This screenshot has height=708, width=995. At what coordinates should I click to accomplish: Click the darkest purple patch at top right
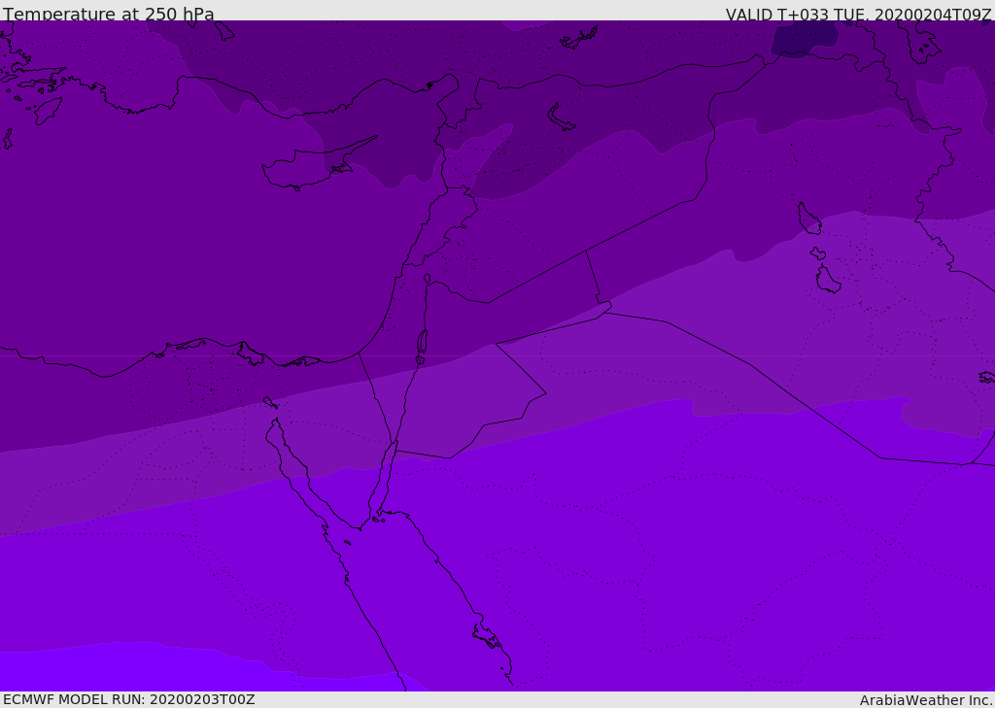click(x=805, y=39)
